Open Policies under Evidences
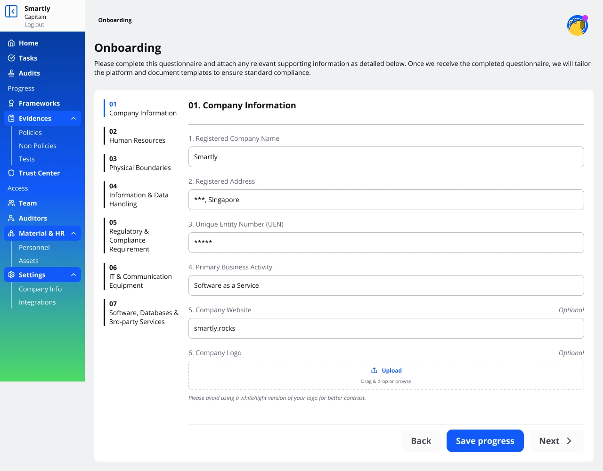Image resolution: width=603 pixels, height=471 pixels. 30,133
